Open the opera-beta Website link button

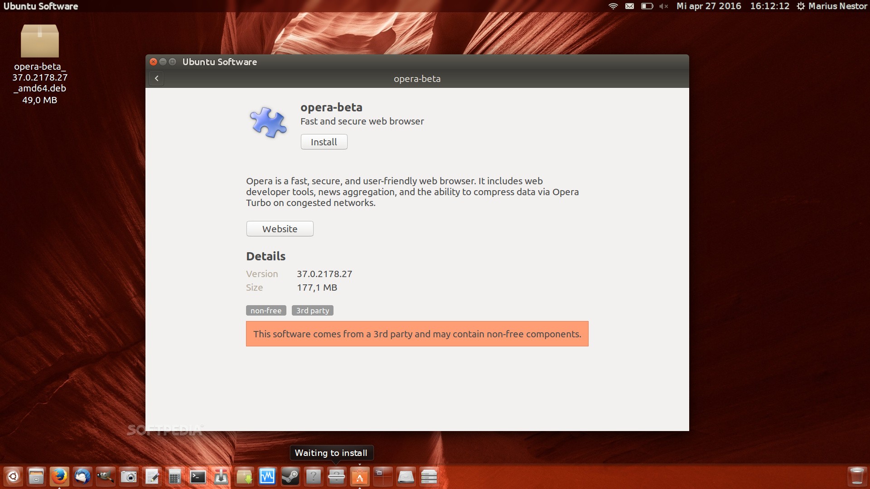click(280, 229)
